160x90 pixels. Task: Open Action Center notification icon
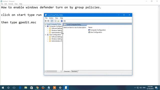(x=156, y=88)
